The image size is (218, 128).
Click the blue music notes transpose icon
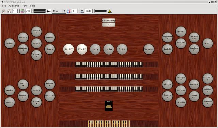coord(69,11)
